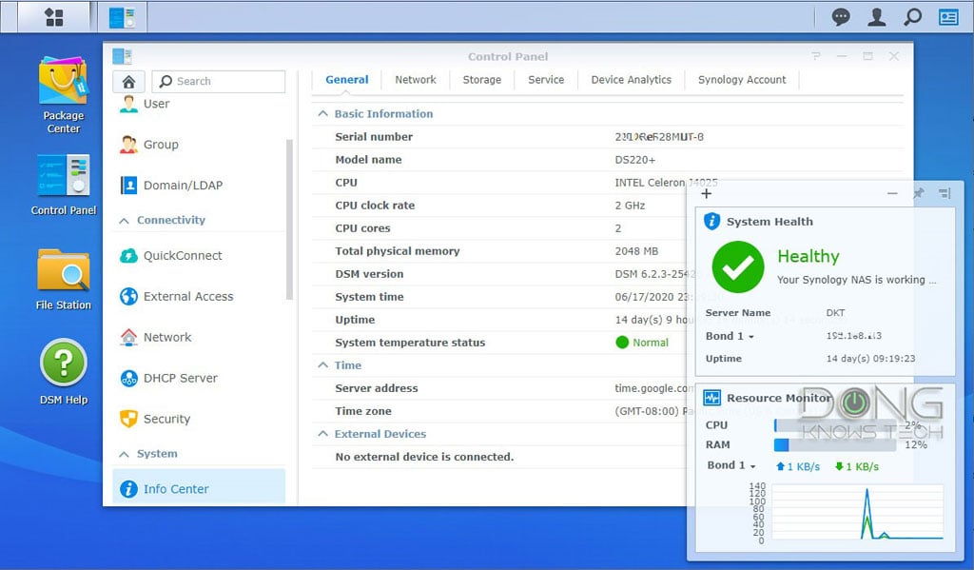Screen dimensions: 974x570
Task: Switch to the Device Analytics tab
Action: 632,80
